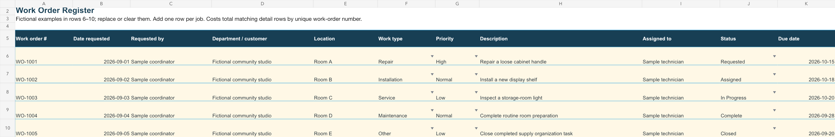Select cell containing WO-1001
835x137 pixels.
tap(44, 56)
